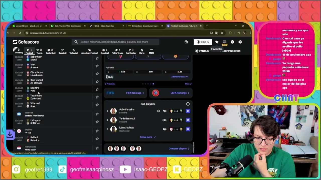Open the Netherlands flag KNVB beker icon
The image size is (321, 180).
pos(19,148)
